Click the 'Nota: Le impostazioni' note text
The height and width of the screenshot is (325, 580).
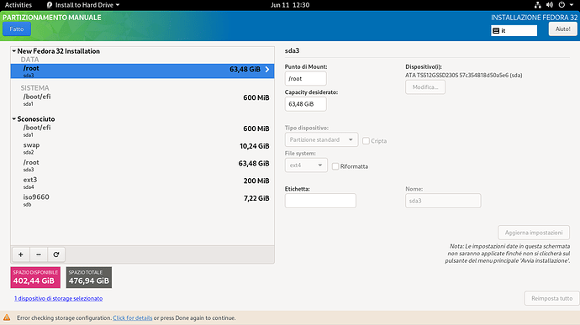point(508,254)
